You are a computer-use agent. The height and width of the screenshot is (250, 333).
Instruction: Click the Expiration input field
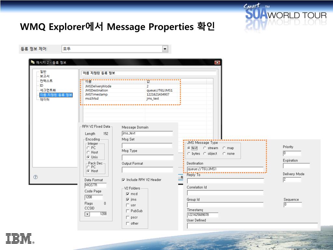point(296,166)
